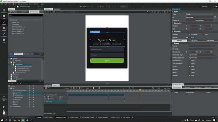Screen dimensions: 218x122
Task: Click the filter tree icon in Navigator toolbar
Action: pos(20,84)
